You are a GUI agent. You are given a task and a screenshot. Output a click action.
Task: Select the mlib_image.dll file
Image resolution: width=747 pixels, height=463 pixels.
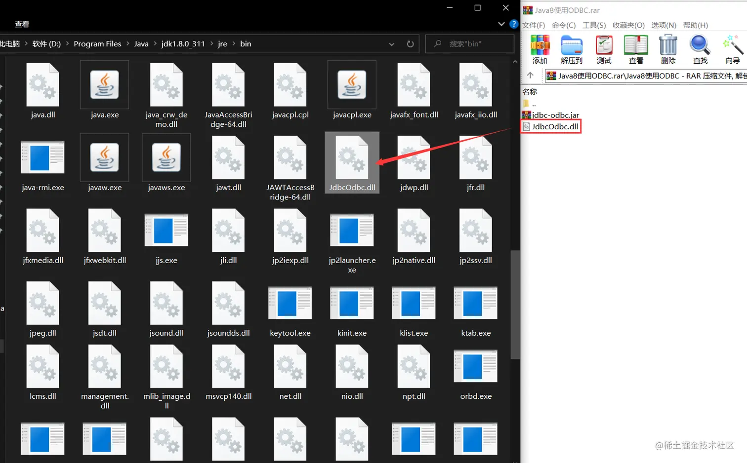tap(166, 378)
